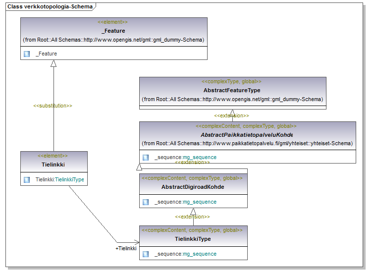Click _sequence:mg_sequence in AbstractDigiroadKohde
Image resolution: width=376 pixels, height=277 pixels.
tap(186, 202)
